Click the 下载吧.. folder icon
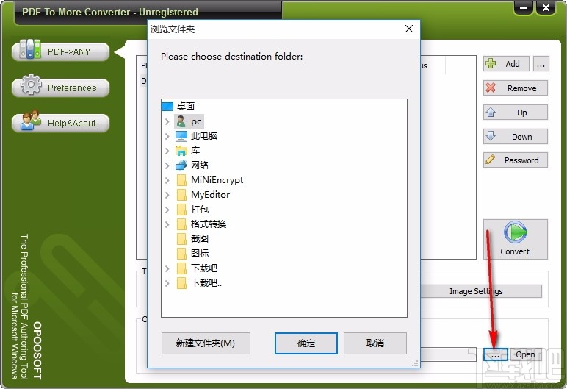This screenshot has height=389, width=567. [x=181, y=283]
